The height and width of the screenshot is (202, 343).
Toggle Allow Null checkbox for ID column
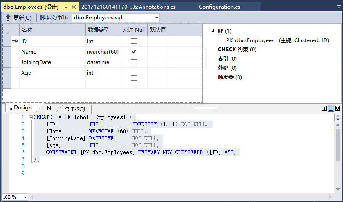pos(134,41)
